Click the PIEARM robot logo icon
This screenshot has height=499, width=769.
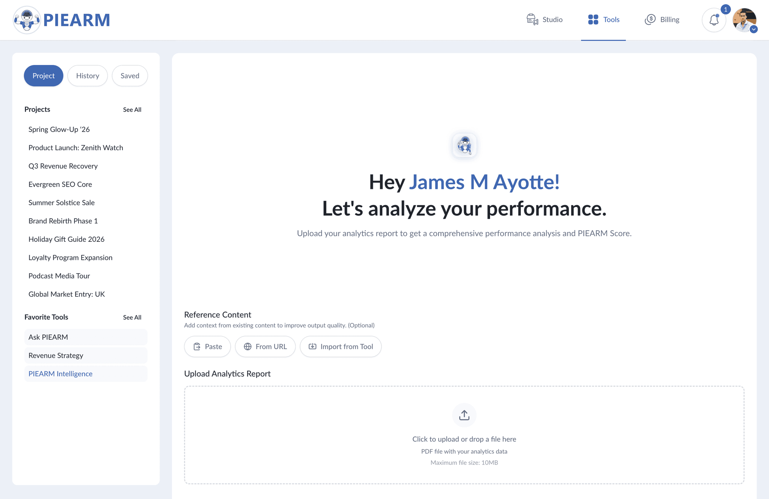[26, 20]
